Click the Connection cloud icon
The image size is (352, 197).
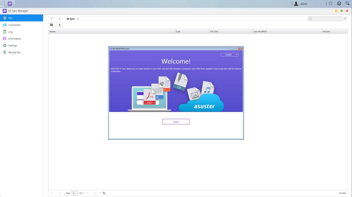point(4,25)
